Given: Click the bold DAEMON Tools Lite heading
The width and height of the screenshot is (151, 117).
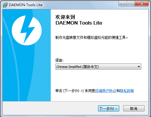Looking at the screenshot, I should point(79,23).
